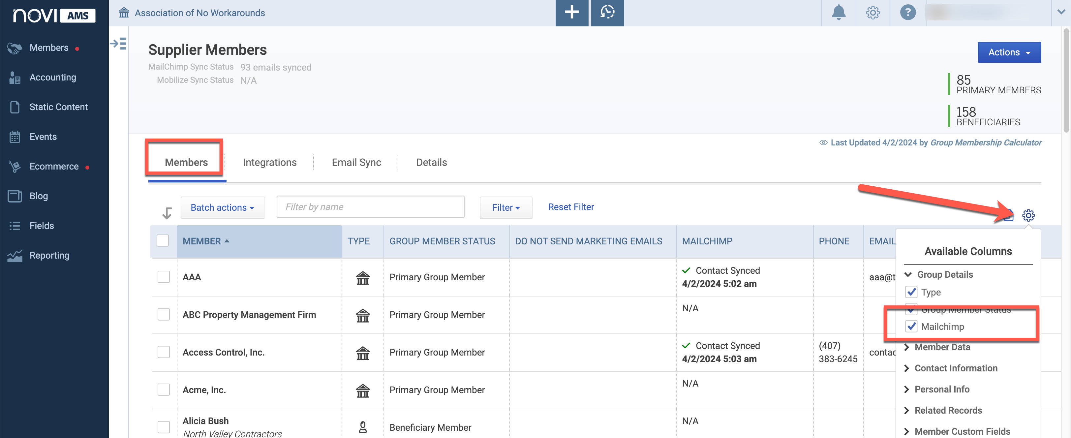Image resolution: width=1071 pixels, height=438 pixels.
Task: Expand the Contact Information column group
Action: [x=955, y=368]
